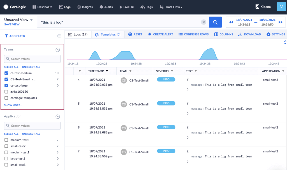
Task: Click the histogram peak near 19:24:38
Action: click(209, 54)
